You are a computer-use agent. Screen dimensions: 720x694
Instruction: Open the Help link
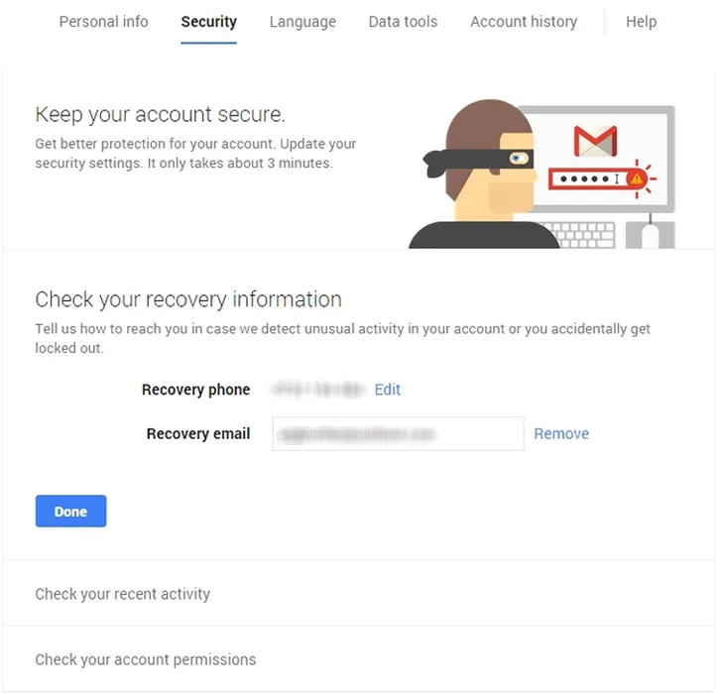point(641,22)
